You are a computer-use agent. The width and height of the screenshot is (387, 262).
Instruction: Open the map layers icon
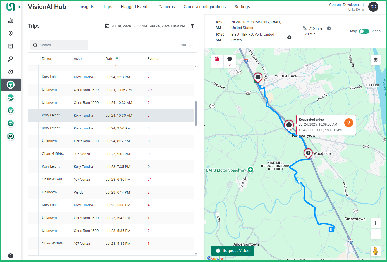coord(375,60)
